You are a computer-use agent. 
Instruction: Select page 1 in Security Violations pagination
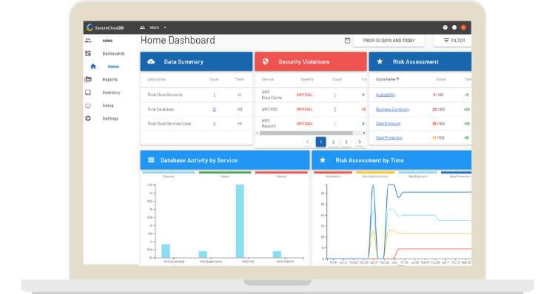320,142
